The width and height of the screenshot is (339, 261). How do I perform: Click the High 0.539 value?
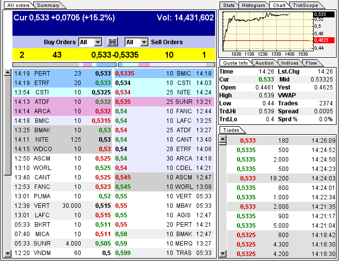coord(266,95)
